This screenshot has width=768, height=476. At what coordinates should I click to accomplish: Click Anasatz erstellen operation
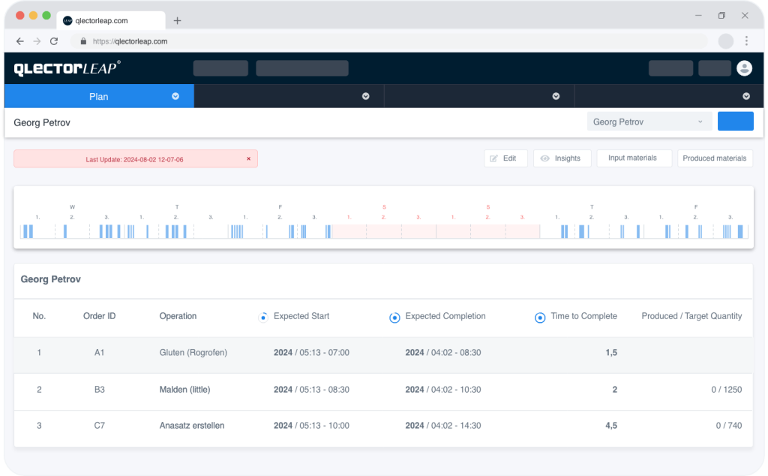192,426
